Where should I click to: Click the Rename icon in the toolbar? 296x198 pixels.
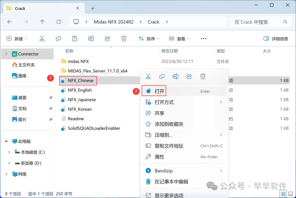click(x=91, y=39)
